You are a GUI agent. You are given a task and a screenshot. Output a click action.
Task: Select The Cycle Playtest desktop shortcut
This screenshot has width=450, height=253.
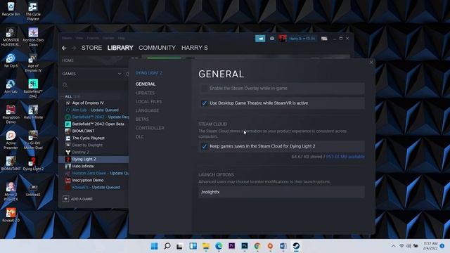33,11
